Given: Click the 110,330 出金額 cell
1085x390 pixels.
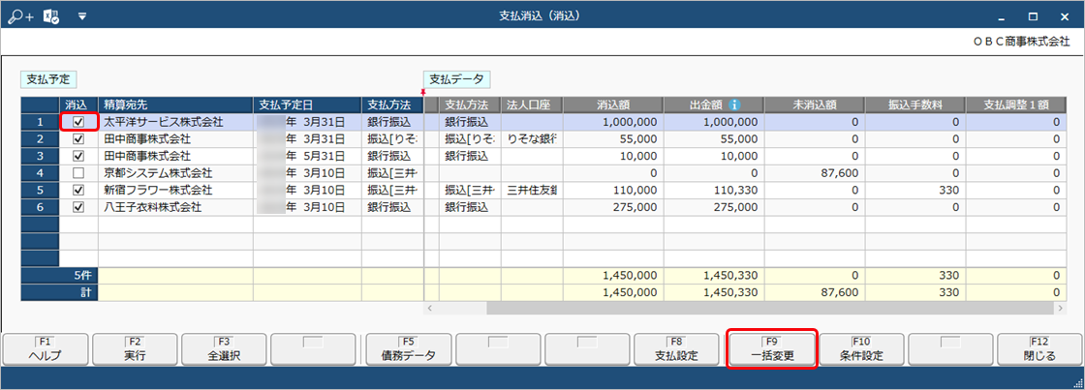Looking at the screenshot, I should click(x=714, y=190).
